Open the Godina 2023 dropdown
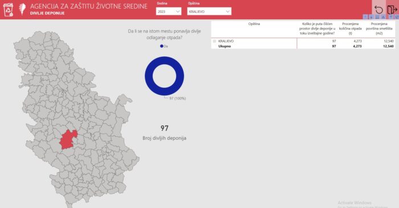The width and height of the screenshot is (399, 208). pyautogui.click(x=169, y=11)
